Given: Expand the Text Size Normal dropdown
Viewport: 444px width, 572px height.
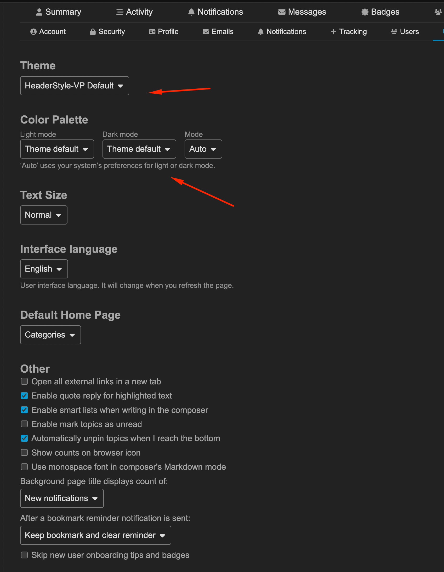Looking at the screenshot, I should pos(44,215).
